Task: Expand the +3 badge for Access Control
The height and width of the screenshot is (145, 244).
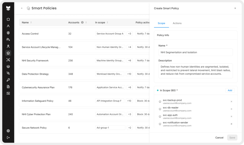Action: [129, 34]
